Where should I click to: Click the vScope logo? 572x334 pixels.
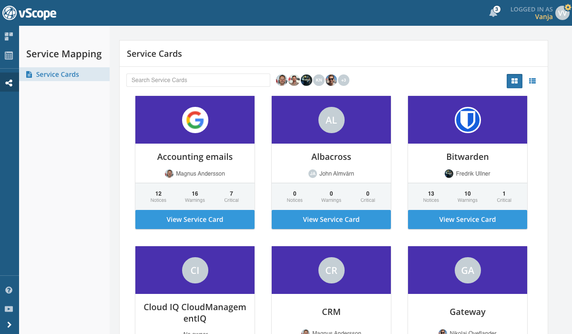[30, 13]
